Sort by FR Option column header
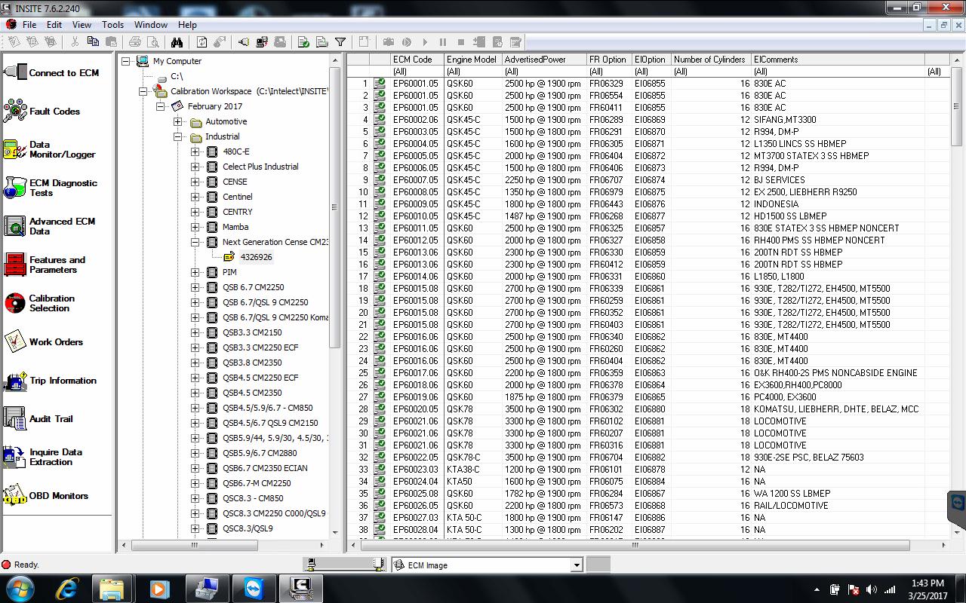The image size is (966, 603). (609, 60)
